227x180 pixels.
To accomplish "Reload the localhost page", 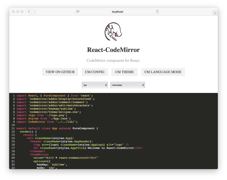I will click(157, 12).
